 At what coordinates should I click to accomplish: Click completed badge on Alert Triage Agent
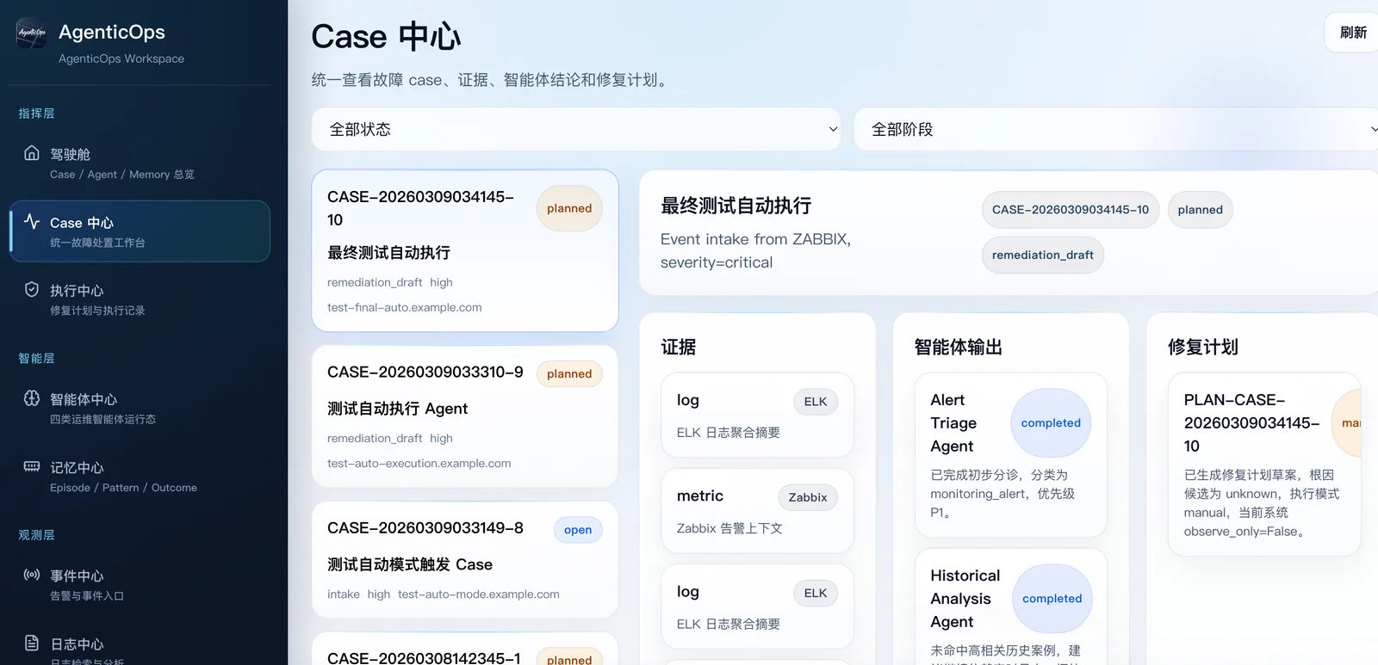click(1051, 423)
